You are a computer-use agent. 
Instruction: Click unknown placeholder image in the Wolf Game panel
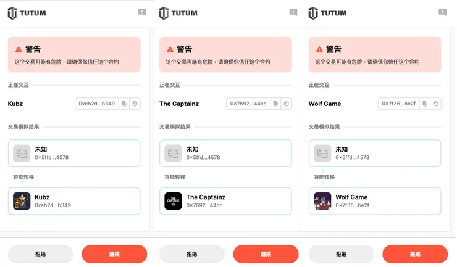pos(322,153)
